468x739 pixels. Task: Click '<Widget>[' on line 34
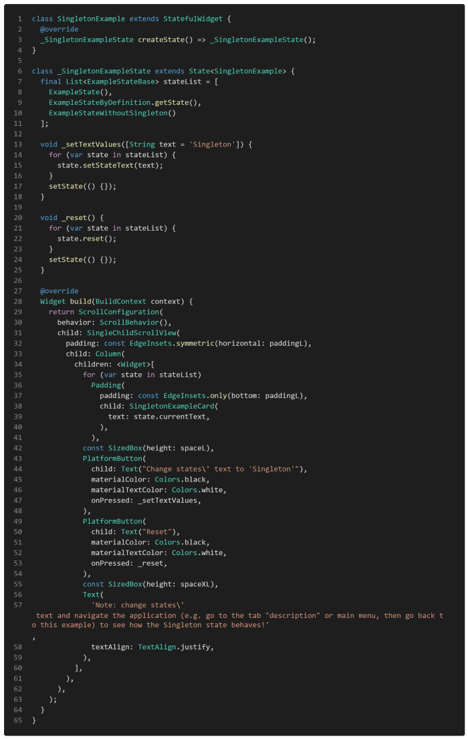[x=136, y=364]
